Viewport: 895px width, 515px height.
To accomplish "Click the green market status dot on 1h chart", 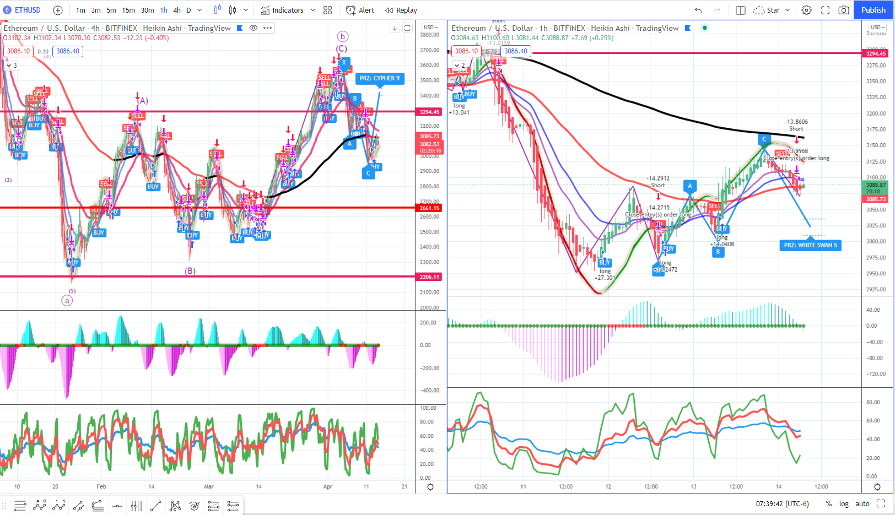I will click(704, 28).
